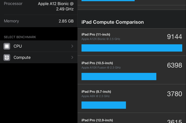
Task: Select the Compute benchmark row
Action: pyautogui.click(x=39, y=57)
